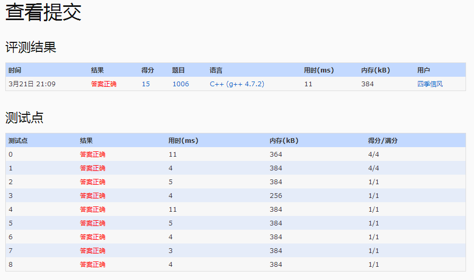This screenshot has height=280, width=474.
Task: Click the 答案正确 result for test point 3
Action: pyautogui.click(x=93, y=196)
